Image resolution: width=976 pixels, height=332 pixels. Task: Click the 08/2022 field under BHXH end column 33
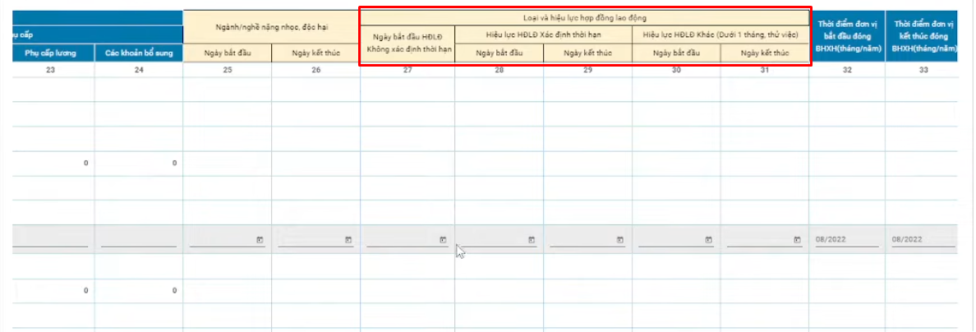923,240
